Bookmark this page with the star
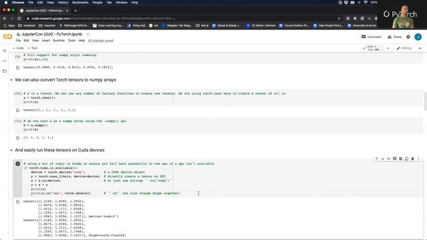The height and width of the screenshot is (240, 427). point(339,19)
